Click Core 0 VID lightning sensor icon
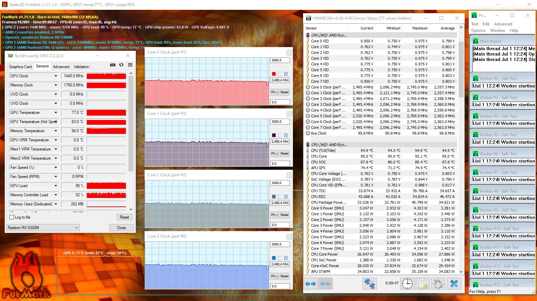Screen dimensions: 537x301 308,41
